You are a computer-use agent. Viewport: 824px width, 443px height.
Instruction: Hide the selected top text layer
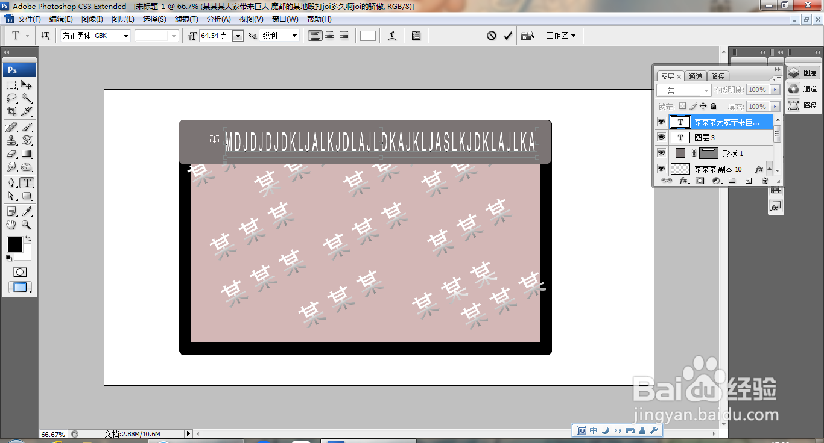click(x=661, y=122)
